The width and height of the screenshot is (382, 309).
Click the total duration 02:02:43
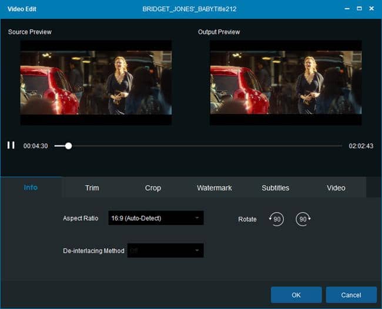(x=361, y=146)
